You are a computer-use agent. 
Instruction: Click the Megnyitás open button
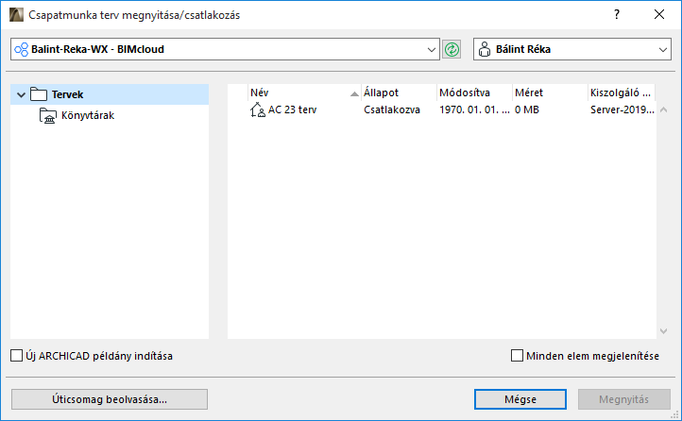[x=624, y=399]
